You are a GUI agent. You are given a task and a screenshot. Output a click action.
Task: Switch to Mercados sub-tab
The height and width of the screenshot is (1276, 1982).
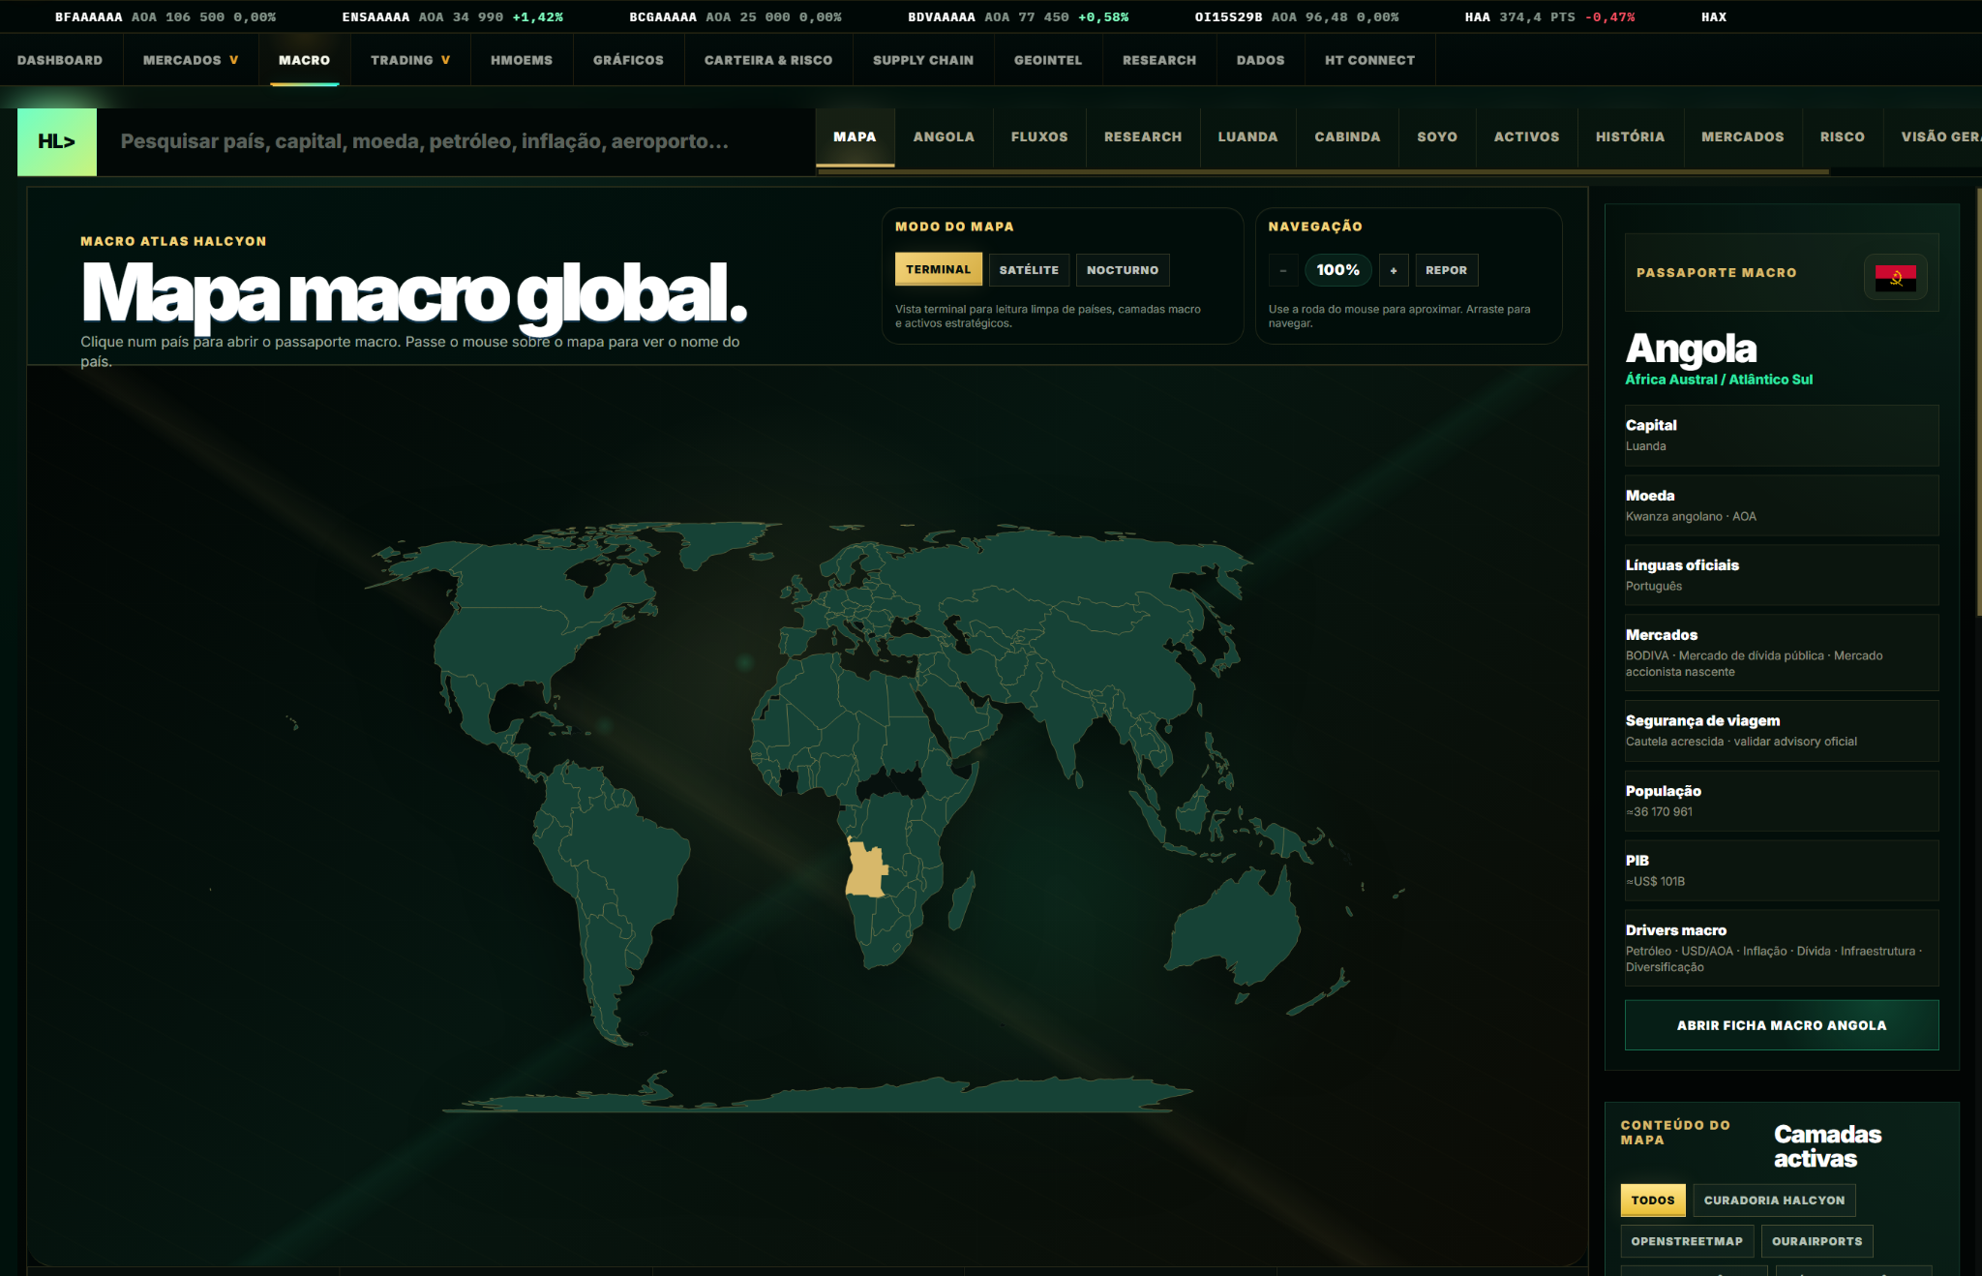click(1742, 137)
